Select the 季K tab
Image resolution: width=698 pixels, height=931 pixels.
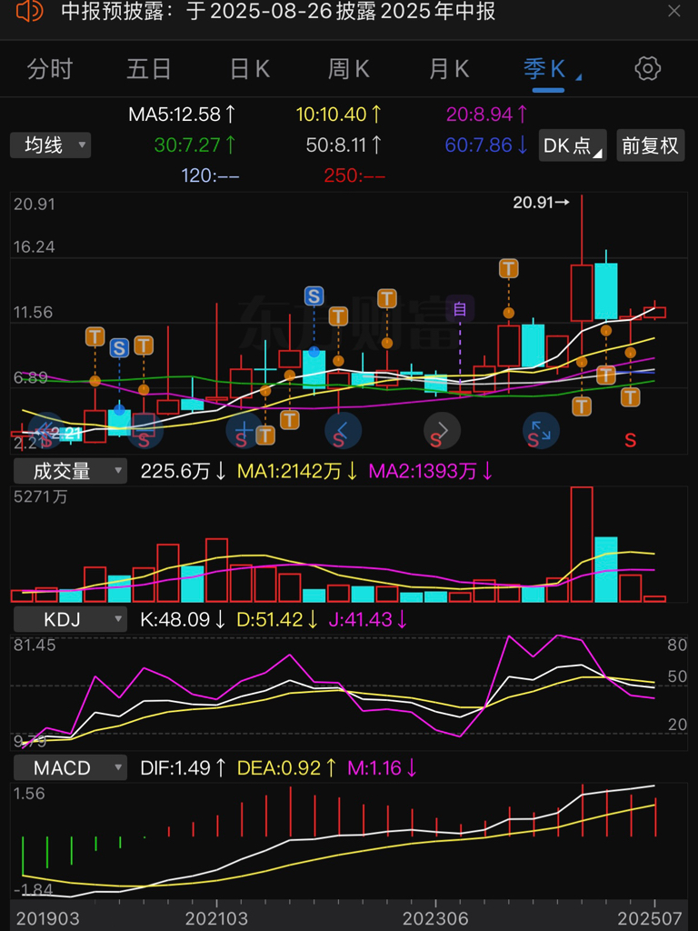(x=544, y=69)
